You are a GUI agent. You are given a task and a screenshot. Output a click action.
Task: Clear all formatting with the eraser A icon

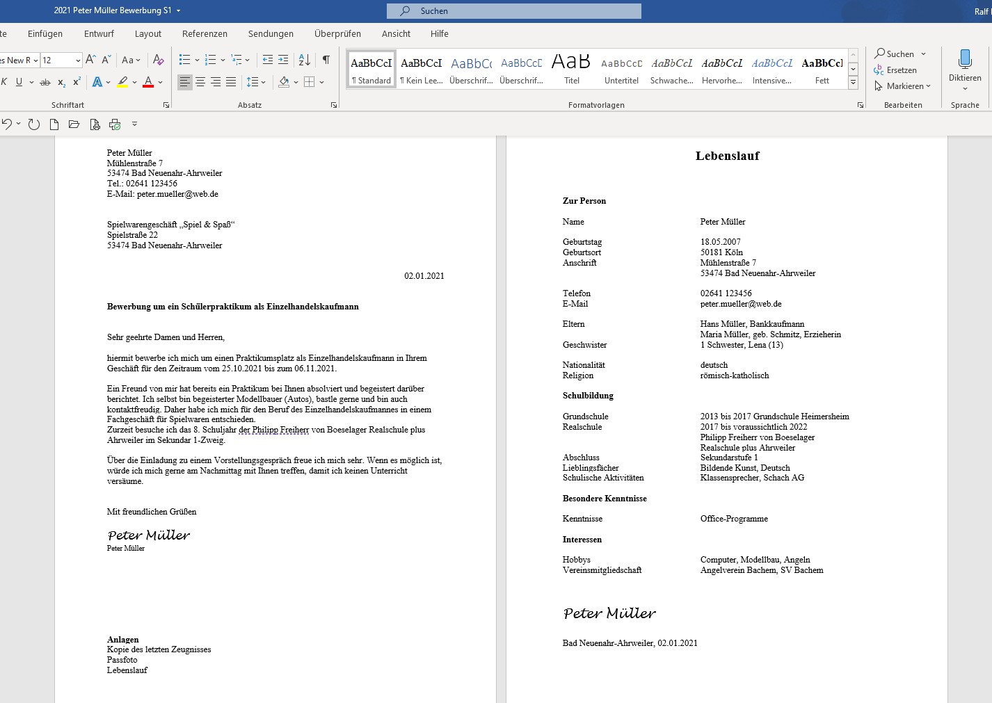159,60
